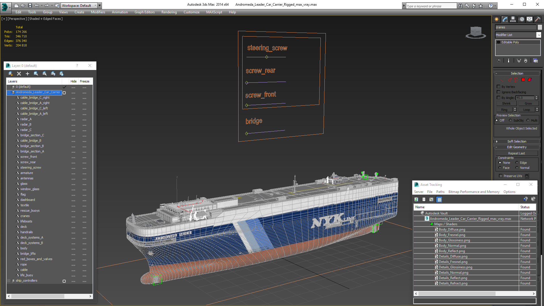Click the Pin Stack icon
Viewport: 544px width, 306px height.
(x=499, y=61)
